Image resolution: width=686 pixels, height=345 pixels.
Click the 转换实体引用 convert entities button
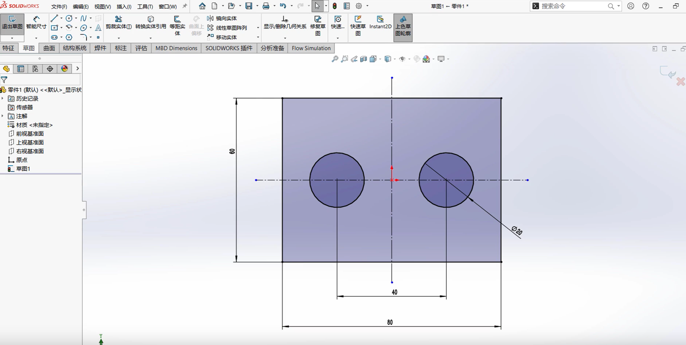151,22
